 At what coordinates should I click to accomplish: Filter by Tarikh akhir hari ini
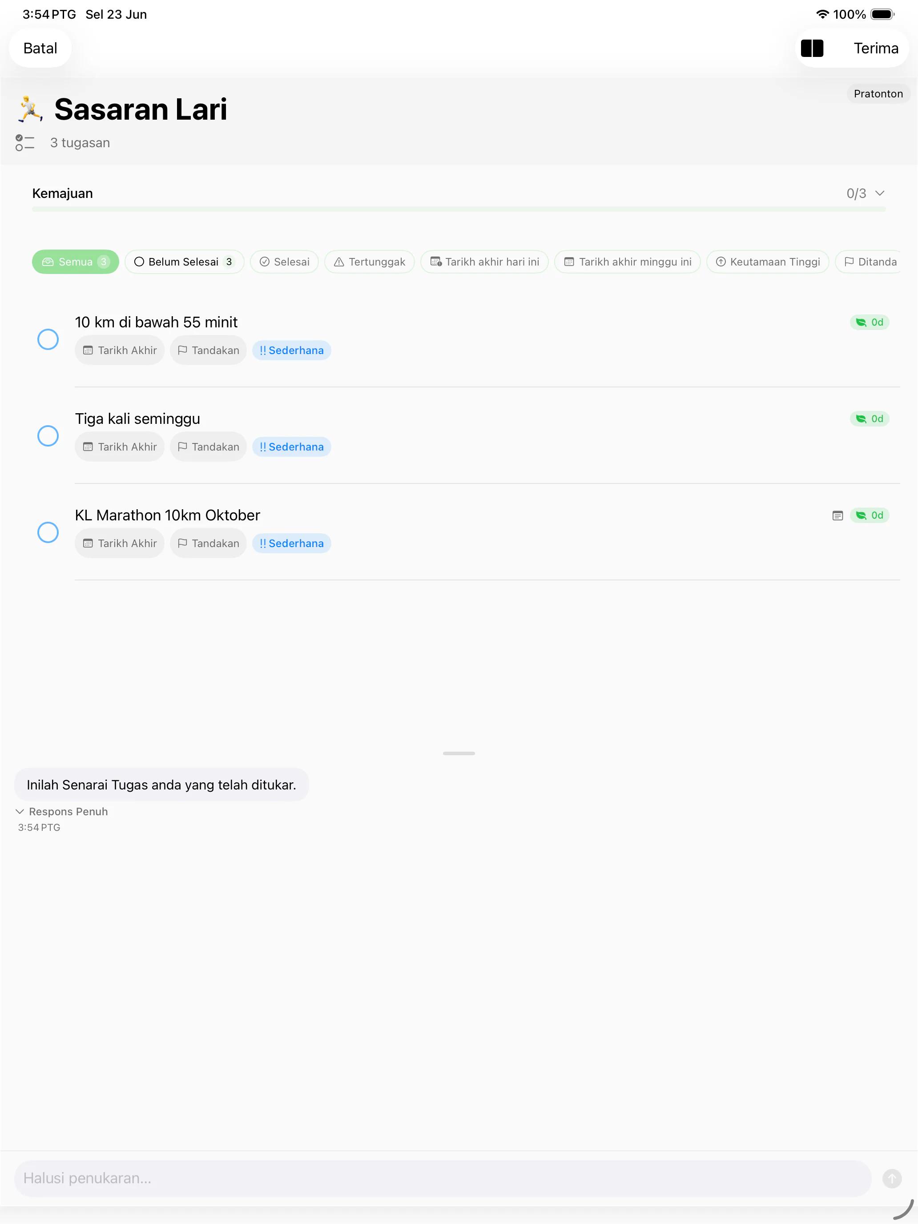[x=485, y=262]
